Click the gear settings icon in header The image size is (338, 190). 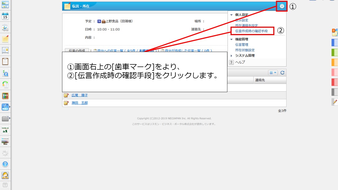click(x=282, y=6)
